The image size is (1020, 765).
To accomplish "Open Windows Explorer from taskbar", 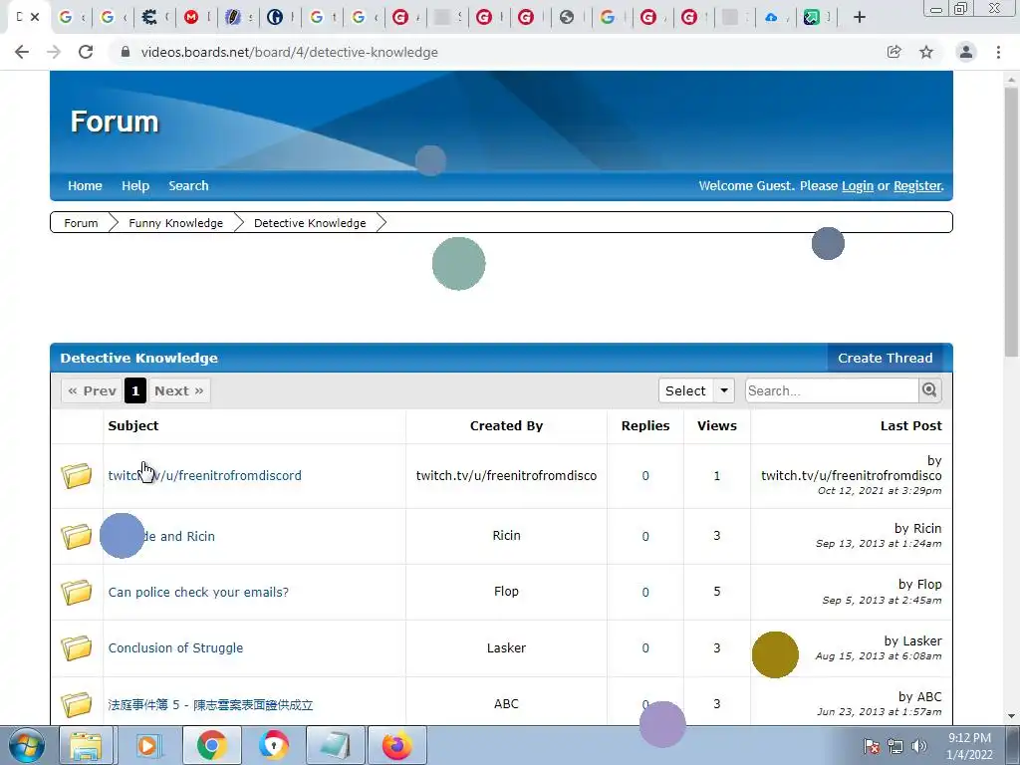I will [87, 745].
